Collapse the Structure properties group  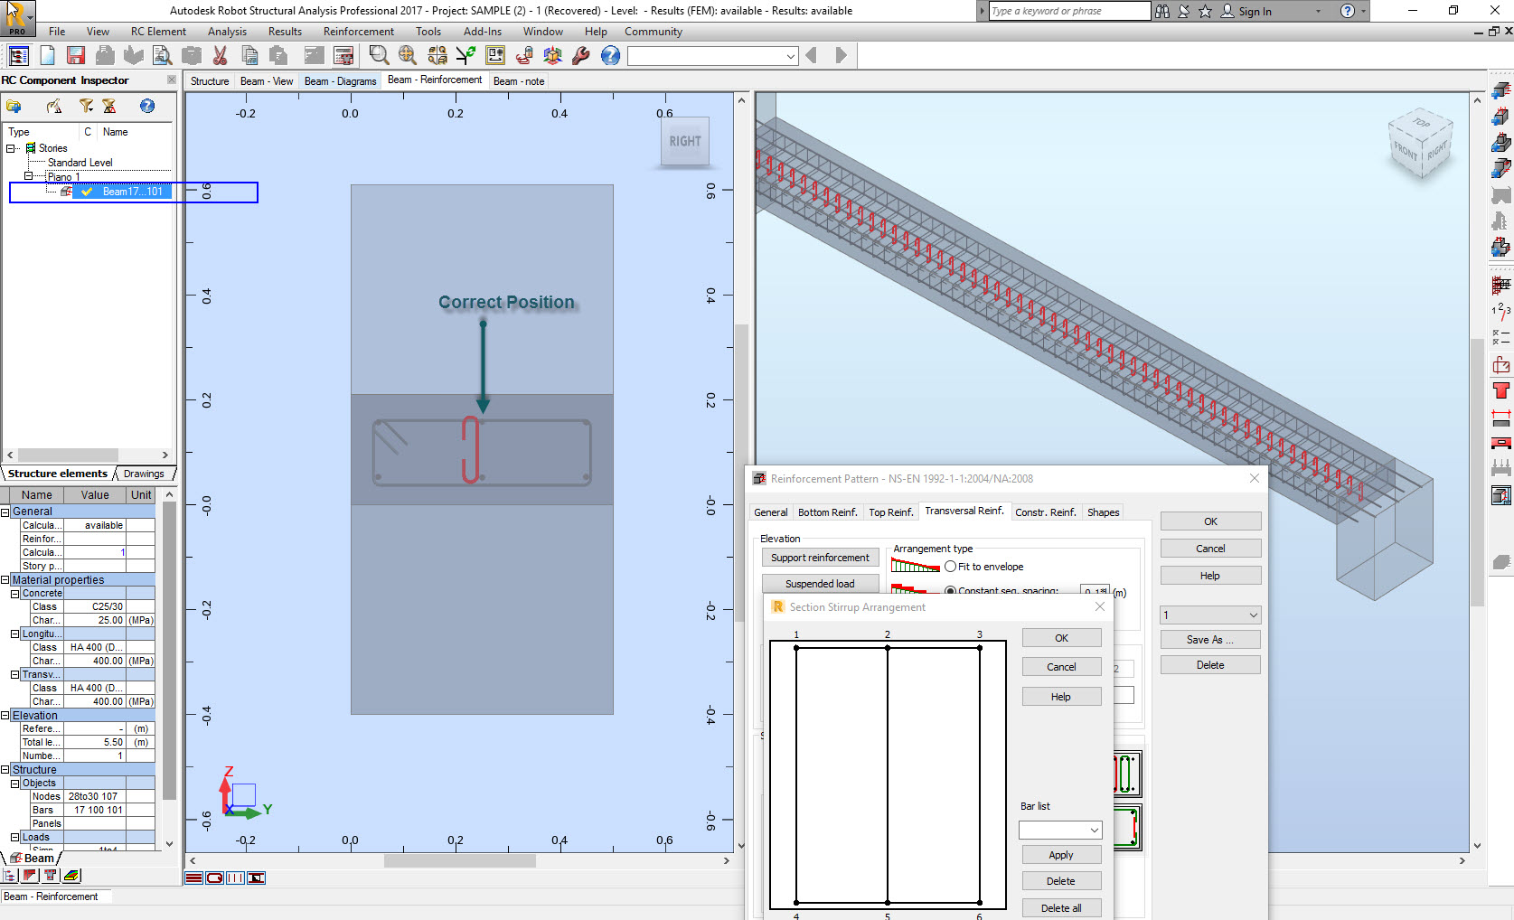click(5, 770)
